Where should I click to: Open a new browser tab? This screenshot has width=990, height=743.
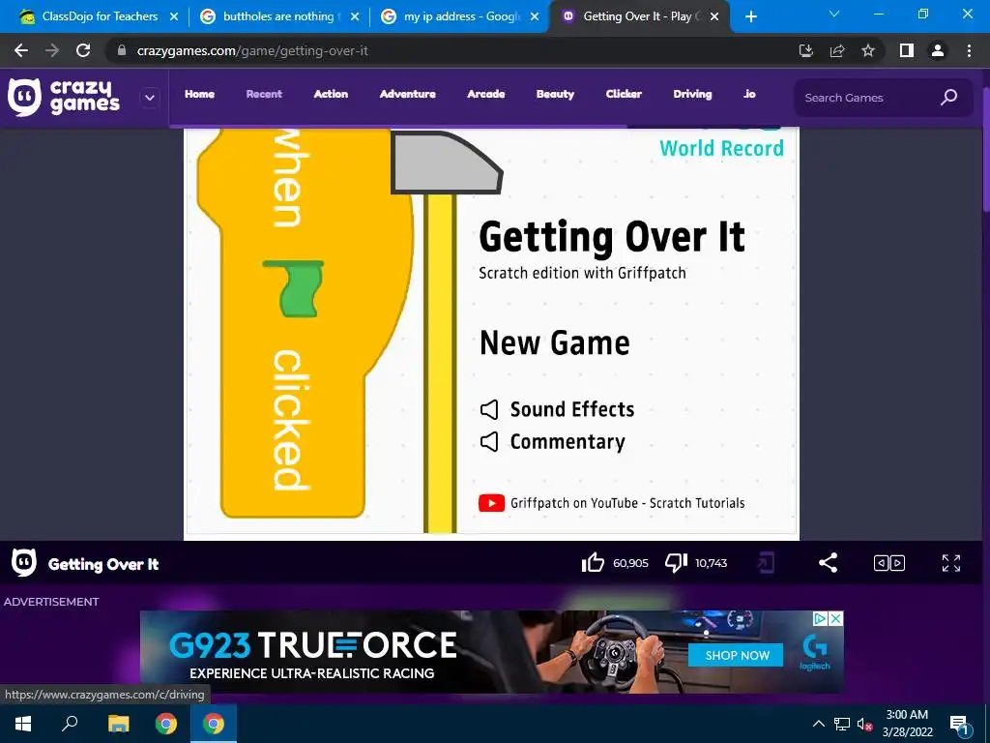coord(750,16)
